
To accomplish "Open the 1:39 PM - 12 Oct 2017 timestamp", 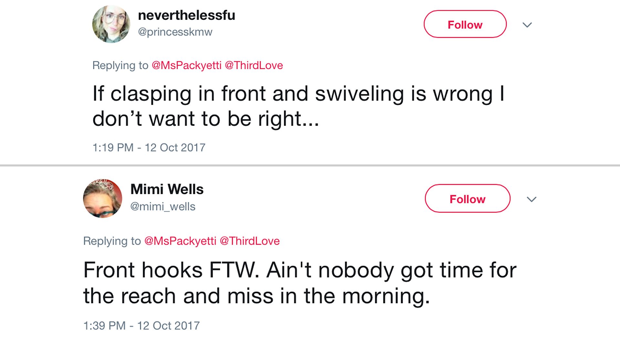I will tap(141, 326).
